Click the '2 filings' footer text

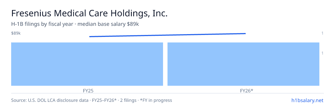[128, 100]
